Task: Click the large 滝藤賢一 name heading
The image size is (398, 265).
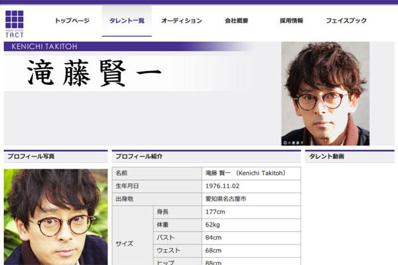Action: [x=94, y=73]
